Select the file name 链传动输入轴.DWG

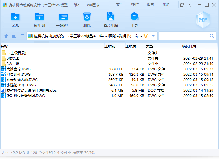pyautogui.click(x=22, y=80)
